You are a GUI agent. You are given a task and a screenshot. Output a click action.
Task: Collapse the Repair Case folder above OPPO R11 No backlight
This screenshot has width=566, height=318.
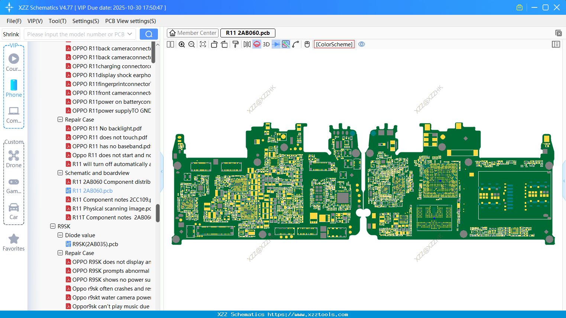60,120
